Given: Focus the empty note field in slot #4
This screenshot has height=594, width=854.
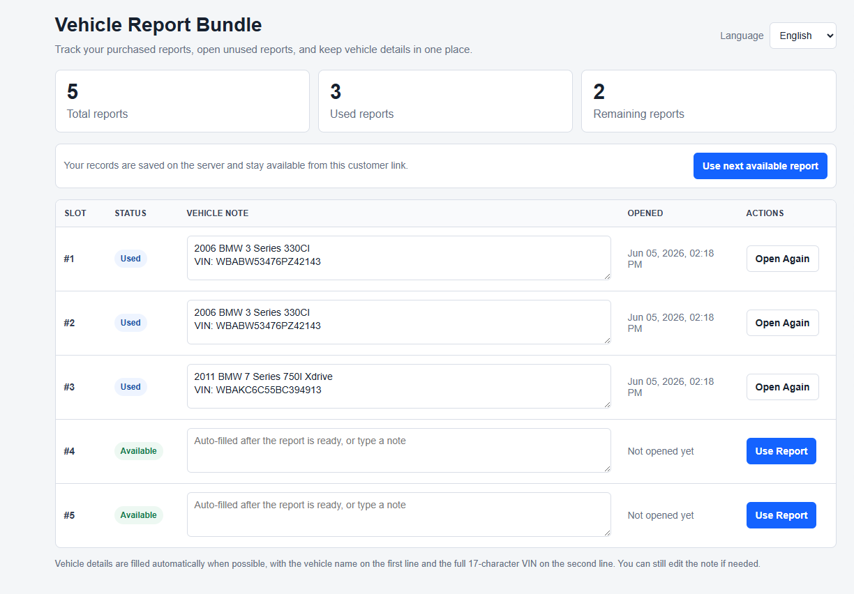Looking at the screenshot, I should click(399, 450).
